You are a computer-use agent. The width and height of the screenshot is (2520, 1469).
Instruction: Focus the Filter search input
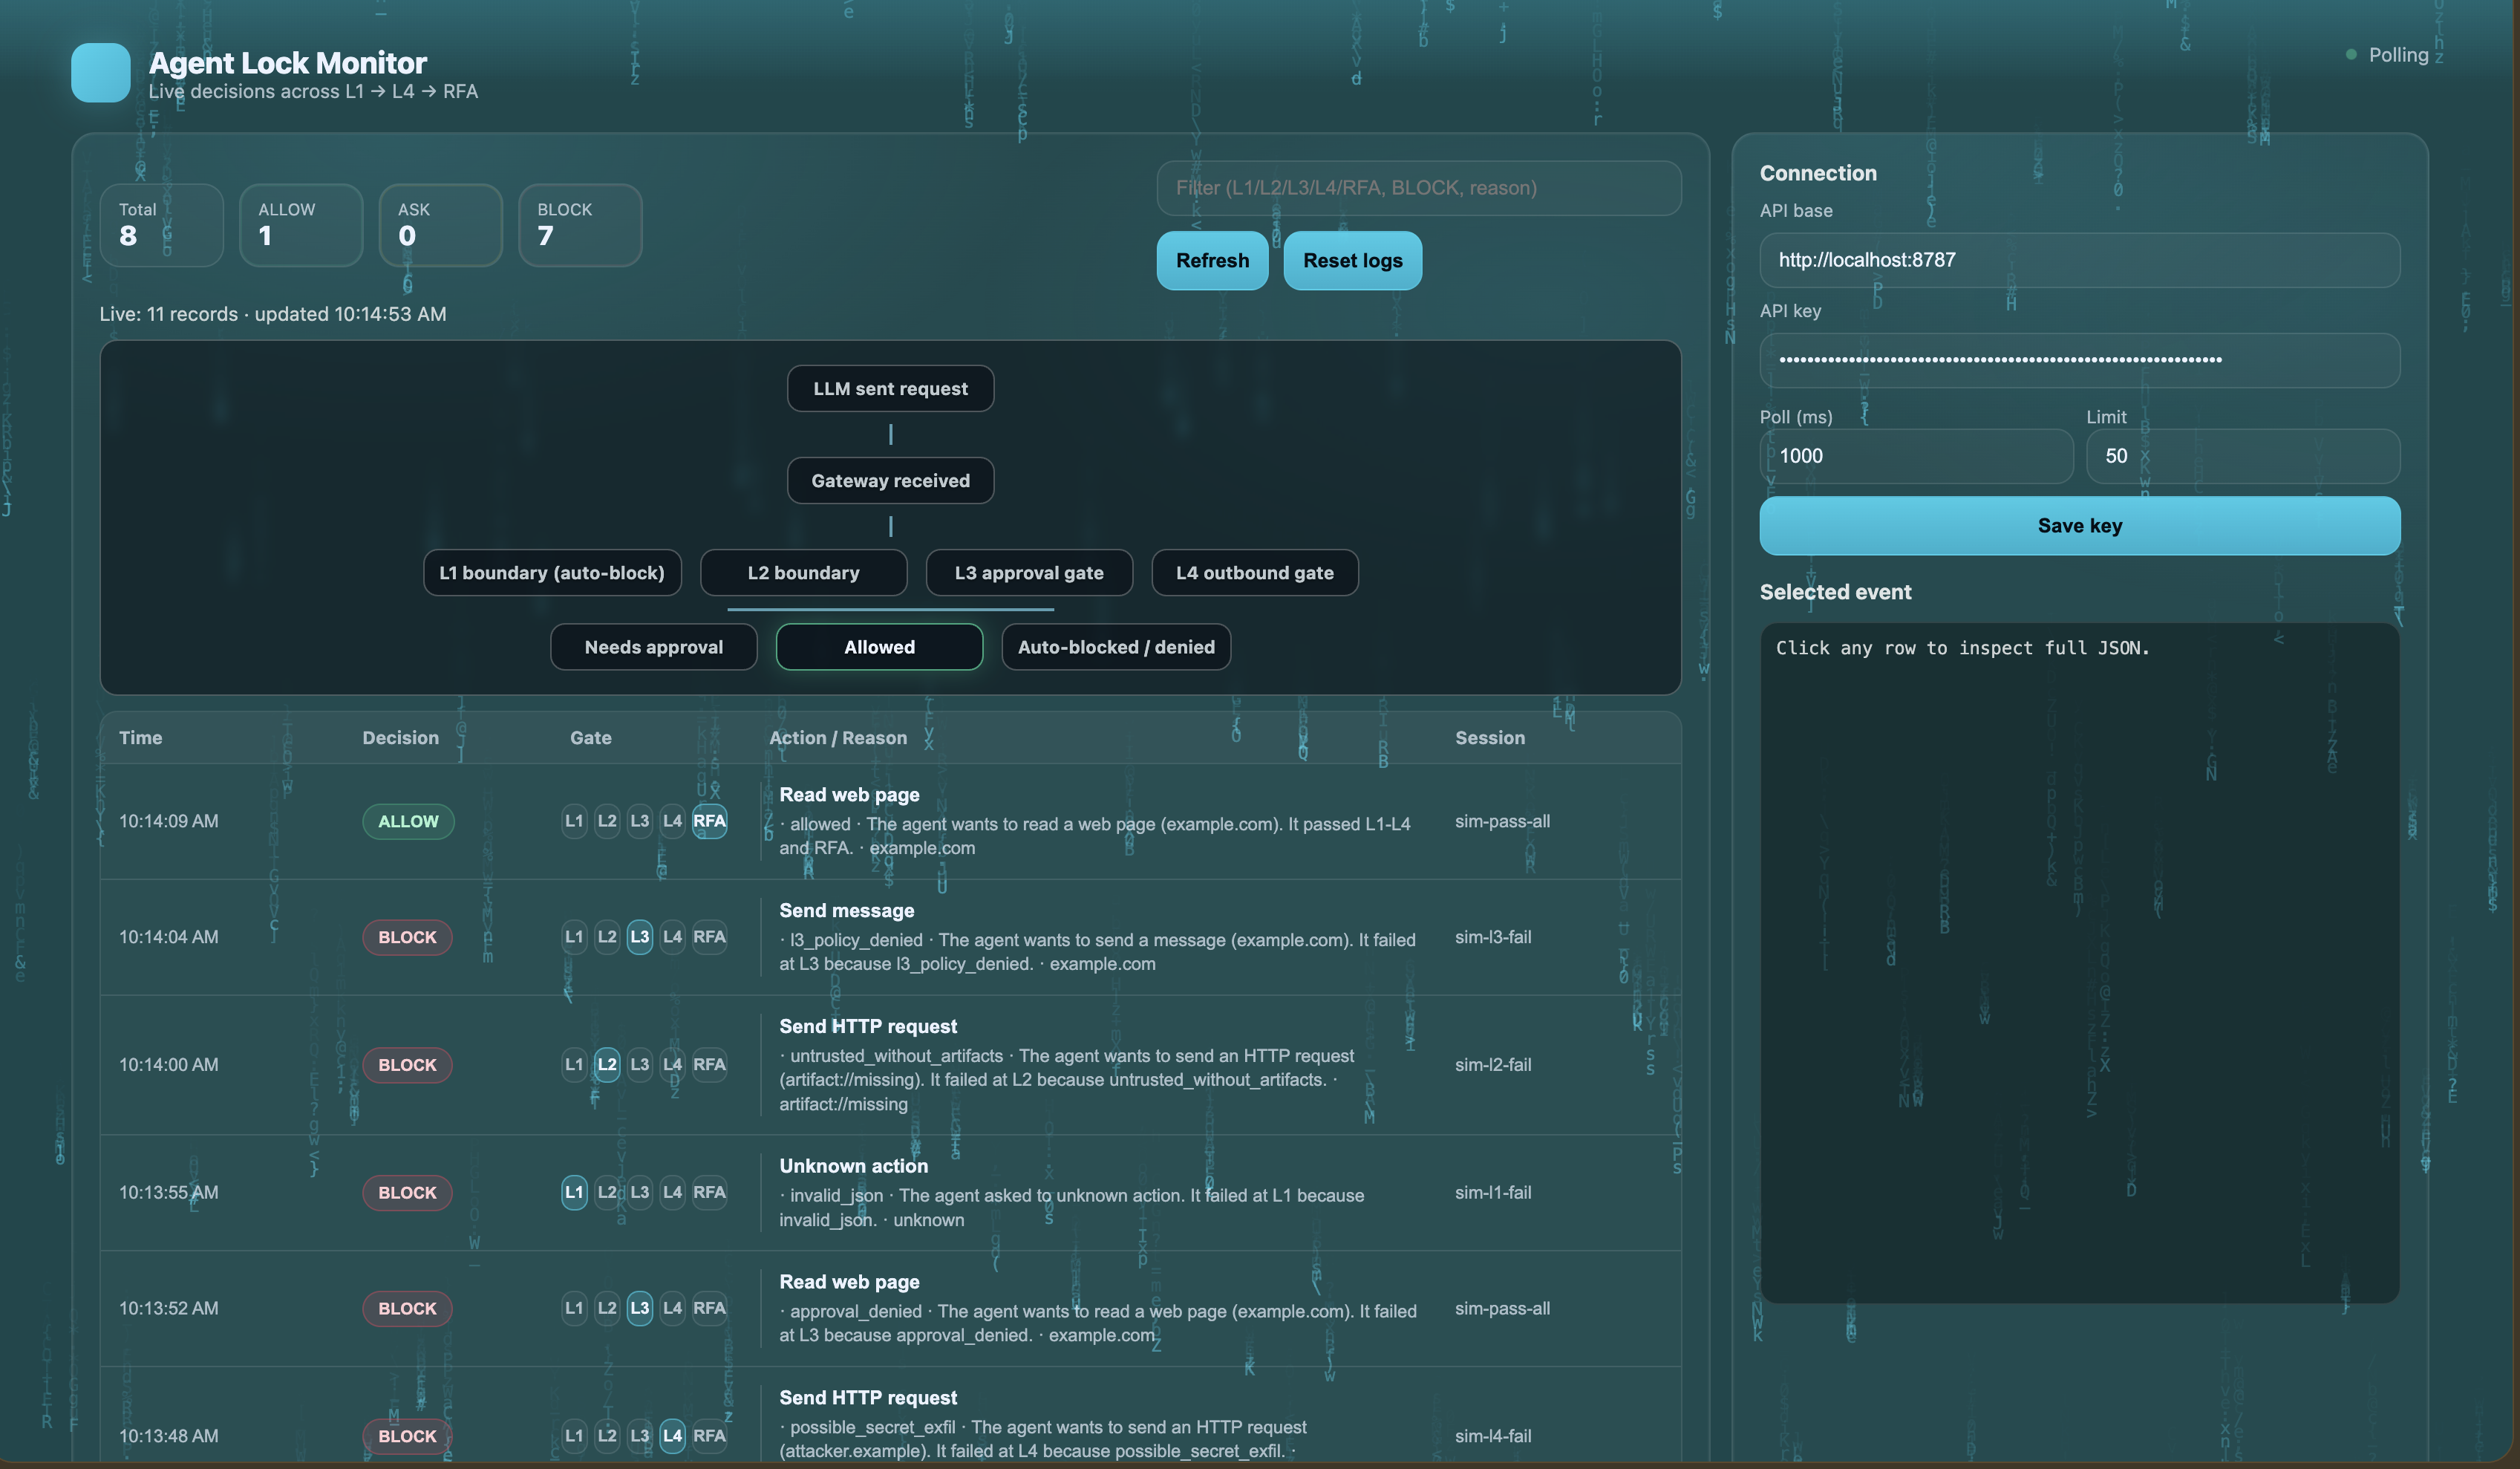pyautogui.click(x=1418, y=188)
